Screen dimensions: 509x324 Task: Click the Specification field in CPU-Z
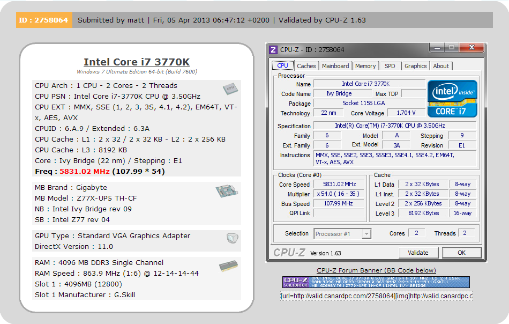point(395,126)
